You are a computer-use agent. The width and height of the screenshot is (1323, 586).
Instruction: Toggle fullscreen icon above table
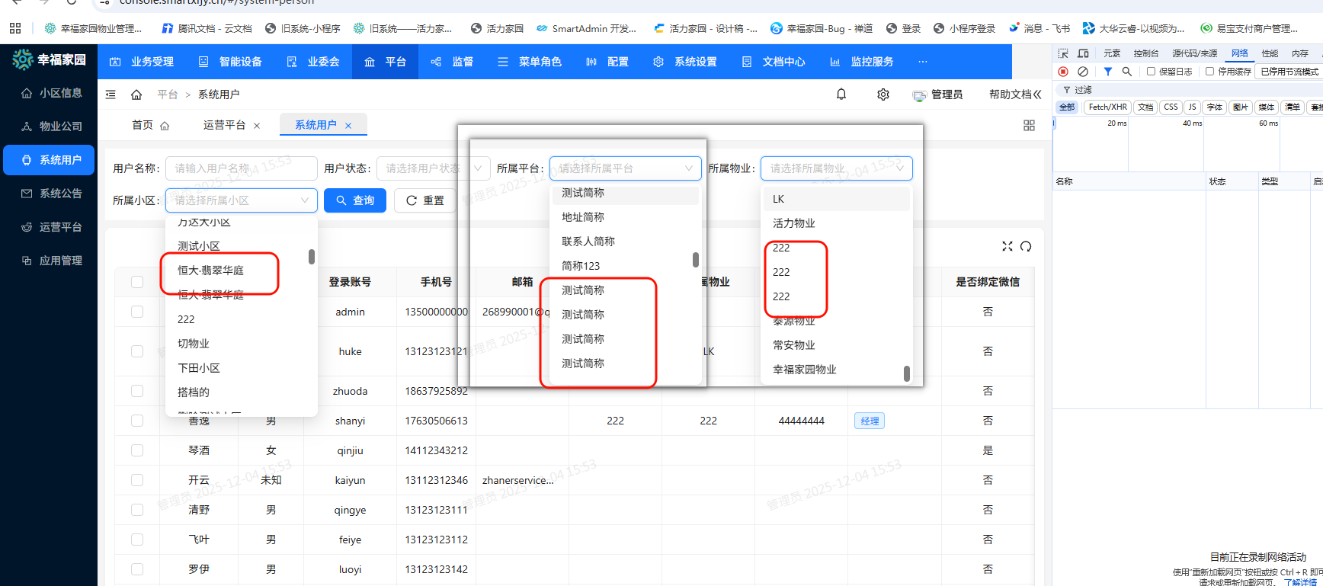point(1007,246)
